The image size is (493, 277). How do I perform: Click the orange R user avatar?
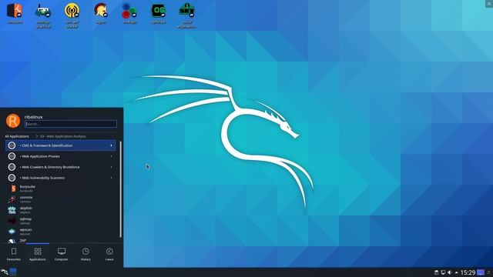(x=13, y=121)
